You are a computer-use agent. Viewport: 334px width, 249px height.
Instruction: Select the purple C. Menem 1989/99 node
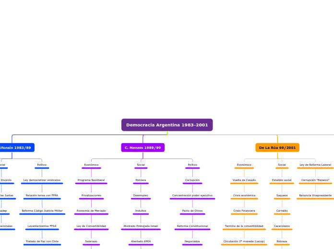[143, 147]
